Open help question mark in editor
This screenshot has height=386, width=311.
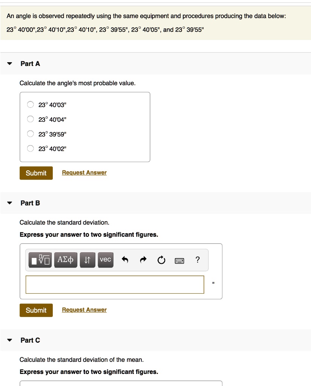point(198,260)
